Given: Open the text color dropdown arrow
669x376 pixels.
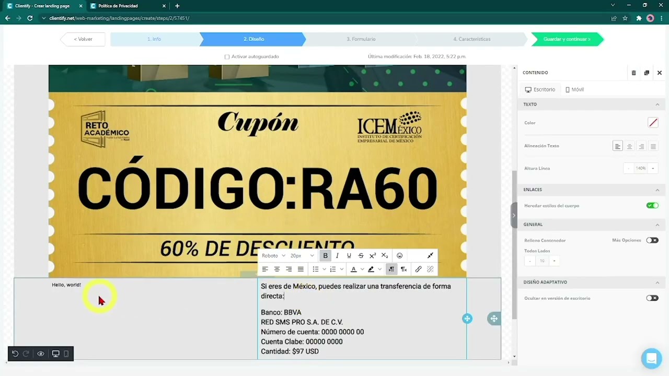Looking at the screenshot, I should point(362,269).
